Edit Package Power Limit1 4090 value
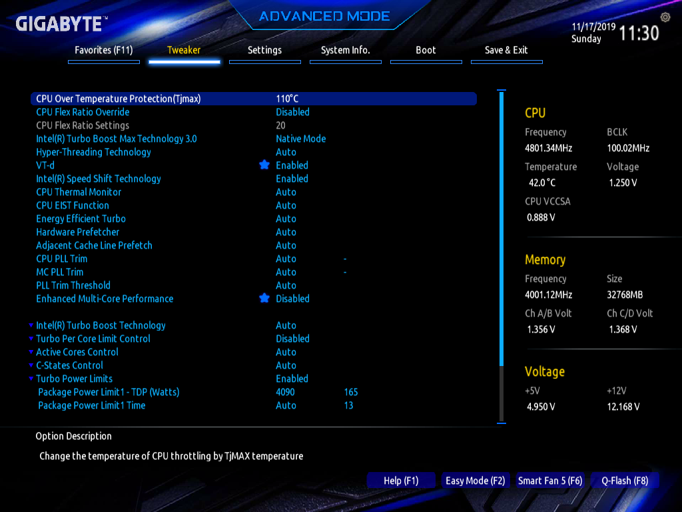 [x=285, y=392]
